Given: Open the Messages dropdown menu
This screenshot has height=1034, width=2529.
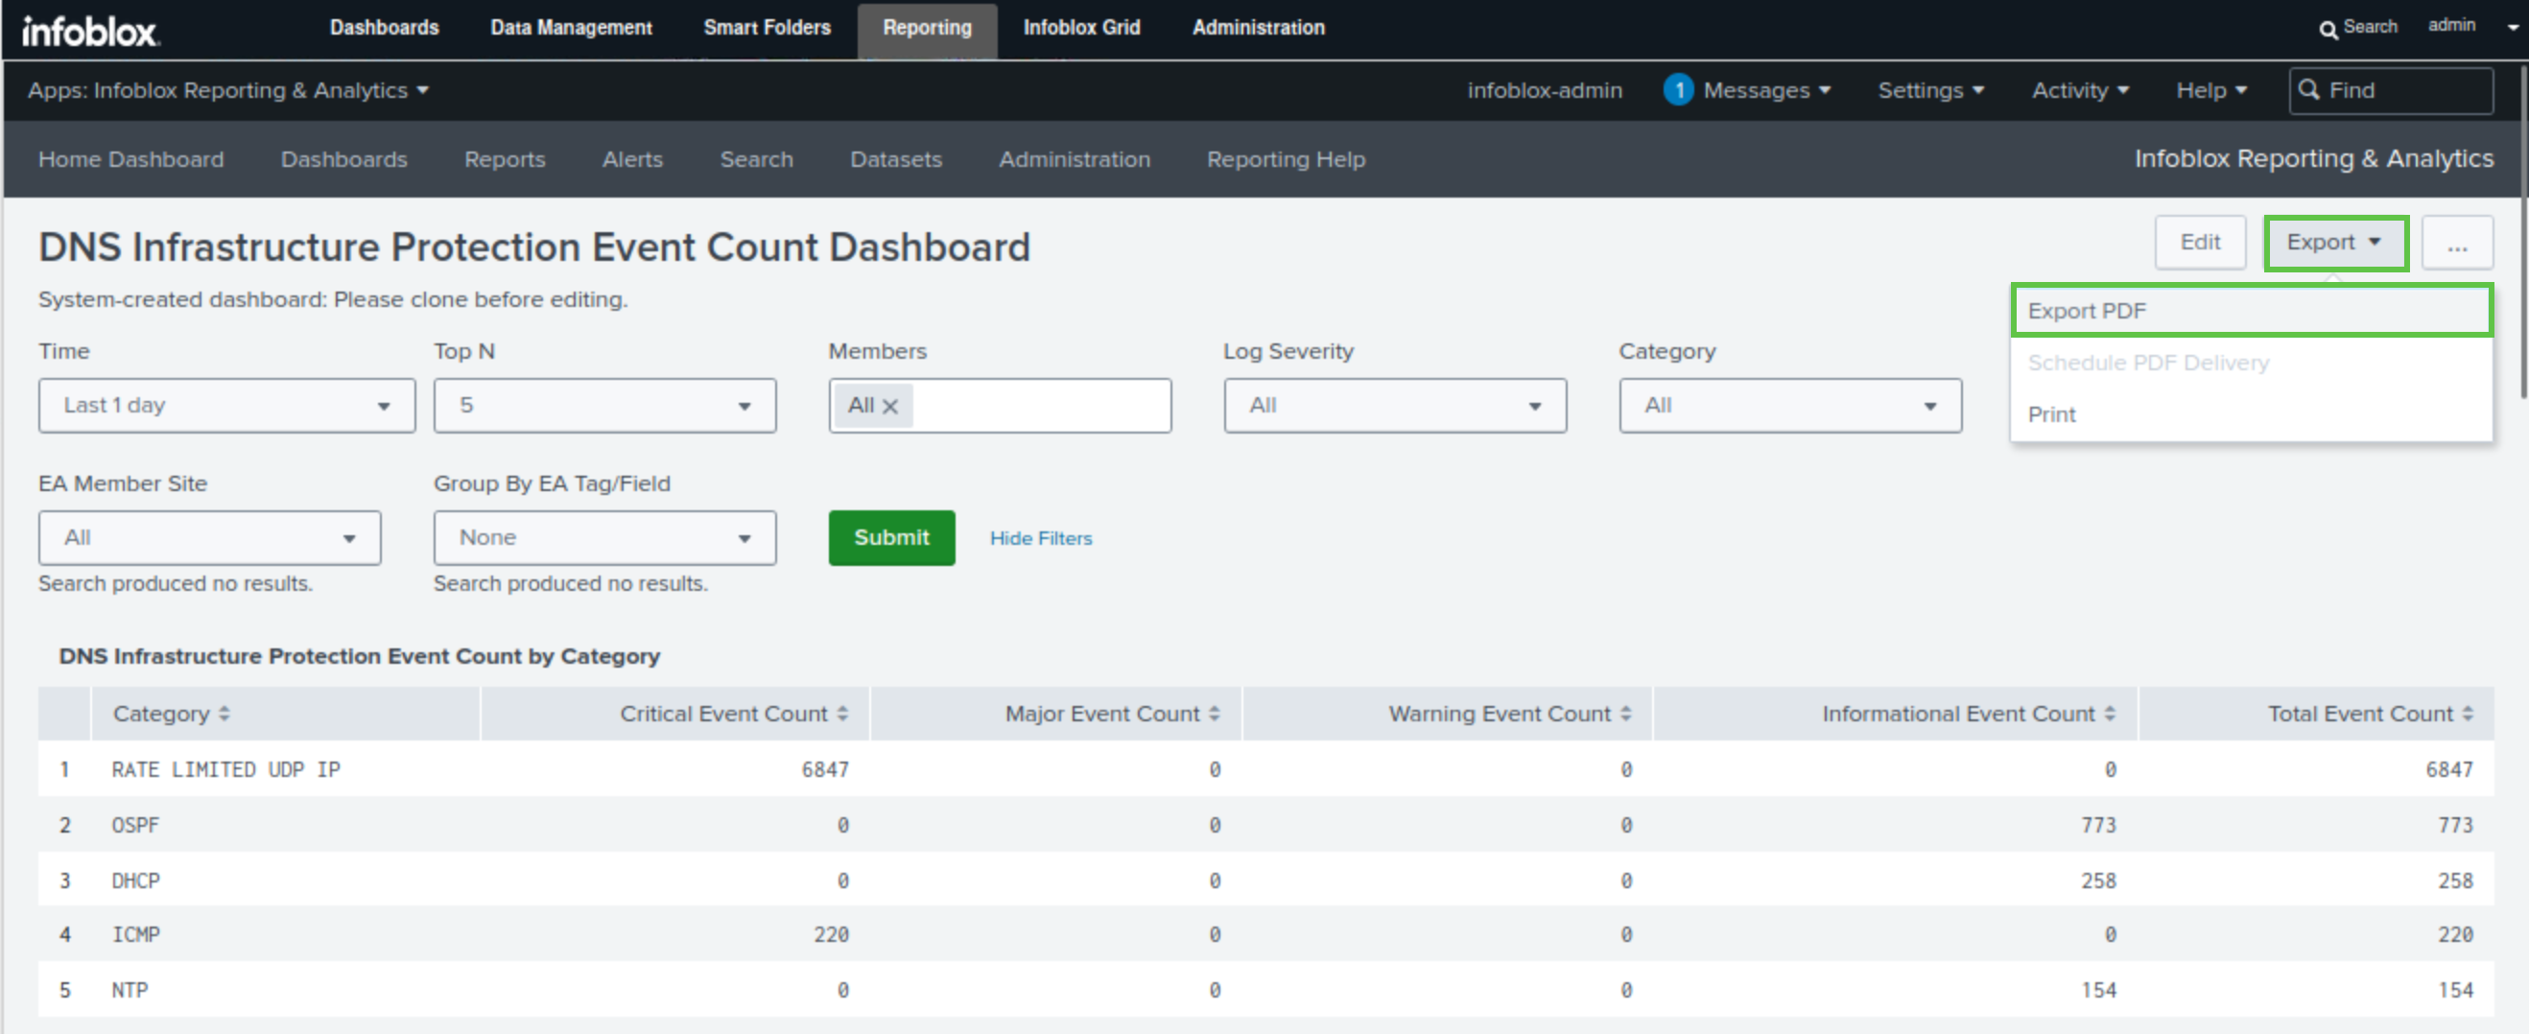Looking at the screenshot, I should click(x=1766, y=90).
